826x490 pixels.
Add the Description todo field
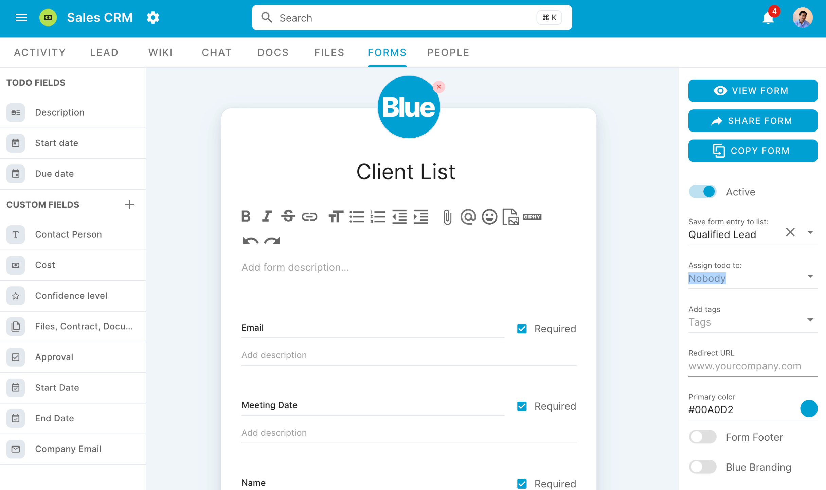tap(73, 112)
